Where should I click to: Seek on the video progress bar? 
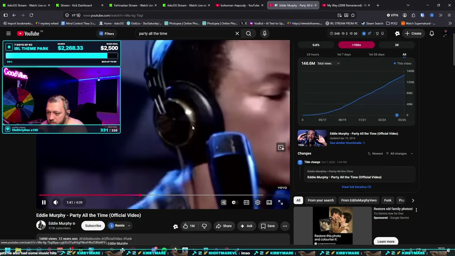tap(151, 195)
